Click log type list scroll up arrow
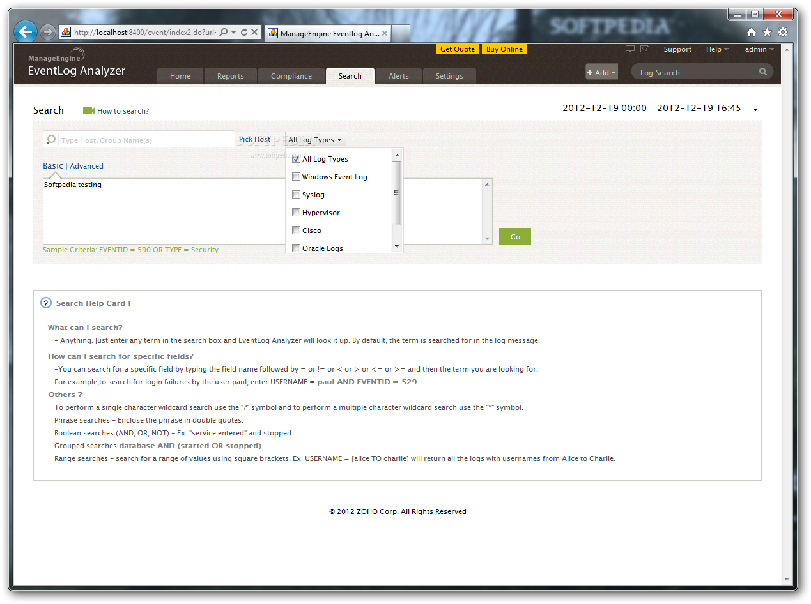811x604 pixels. click(x=396, y=155)
